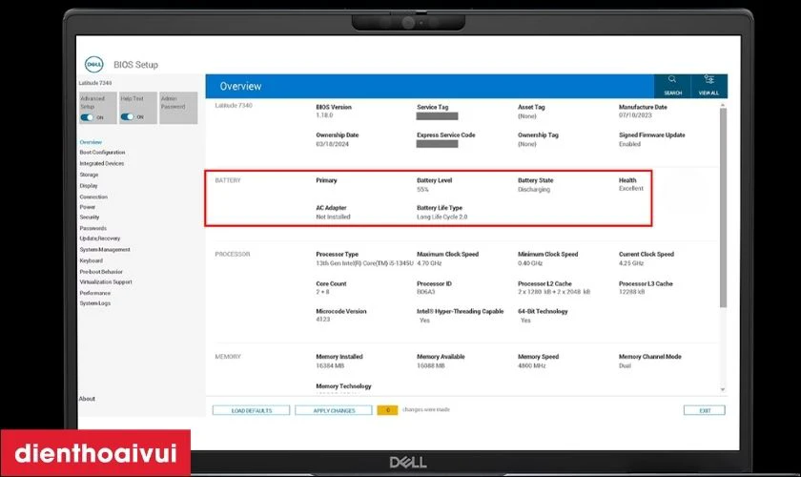
Task: Toggle Advanced Setup switch off
Action: 86,117
